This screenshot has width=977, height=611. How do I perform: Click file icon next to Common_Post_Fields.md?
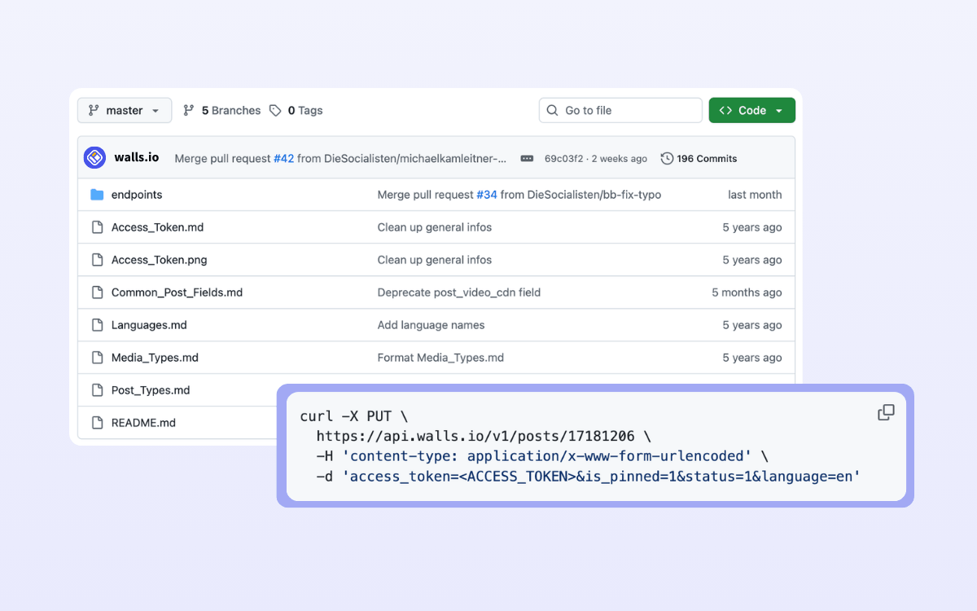coord(97,292)
